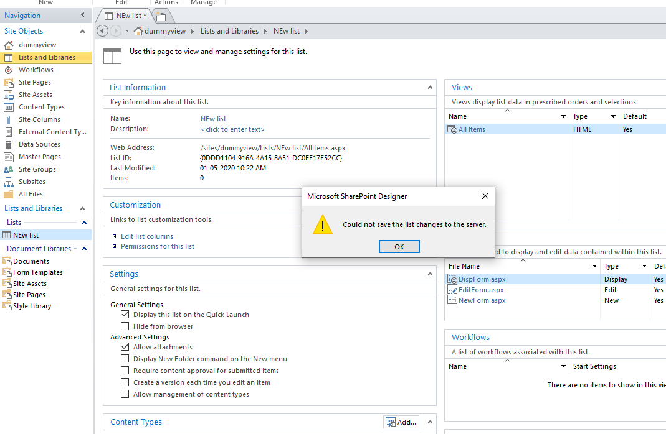Image resolution: width=666 pixels, height=434 pixels.
Task: Check Require content approval for submitted items
Action: (x=125, y=371)
